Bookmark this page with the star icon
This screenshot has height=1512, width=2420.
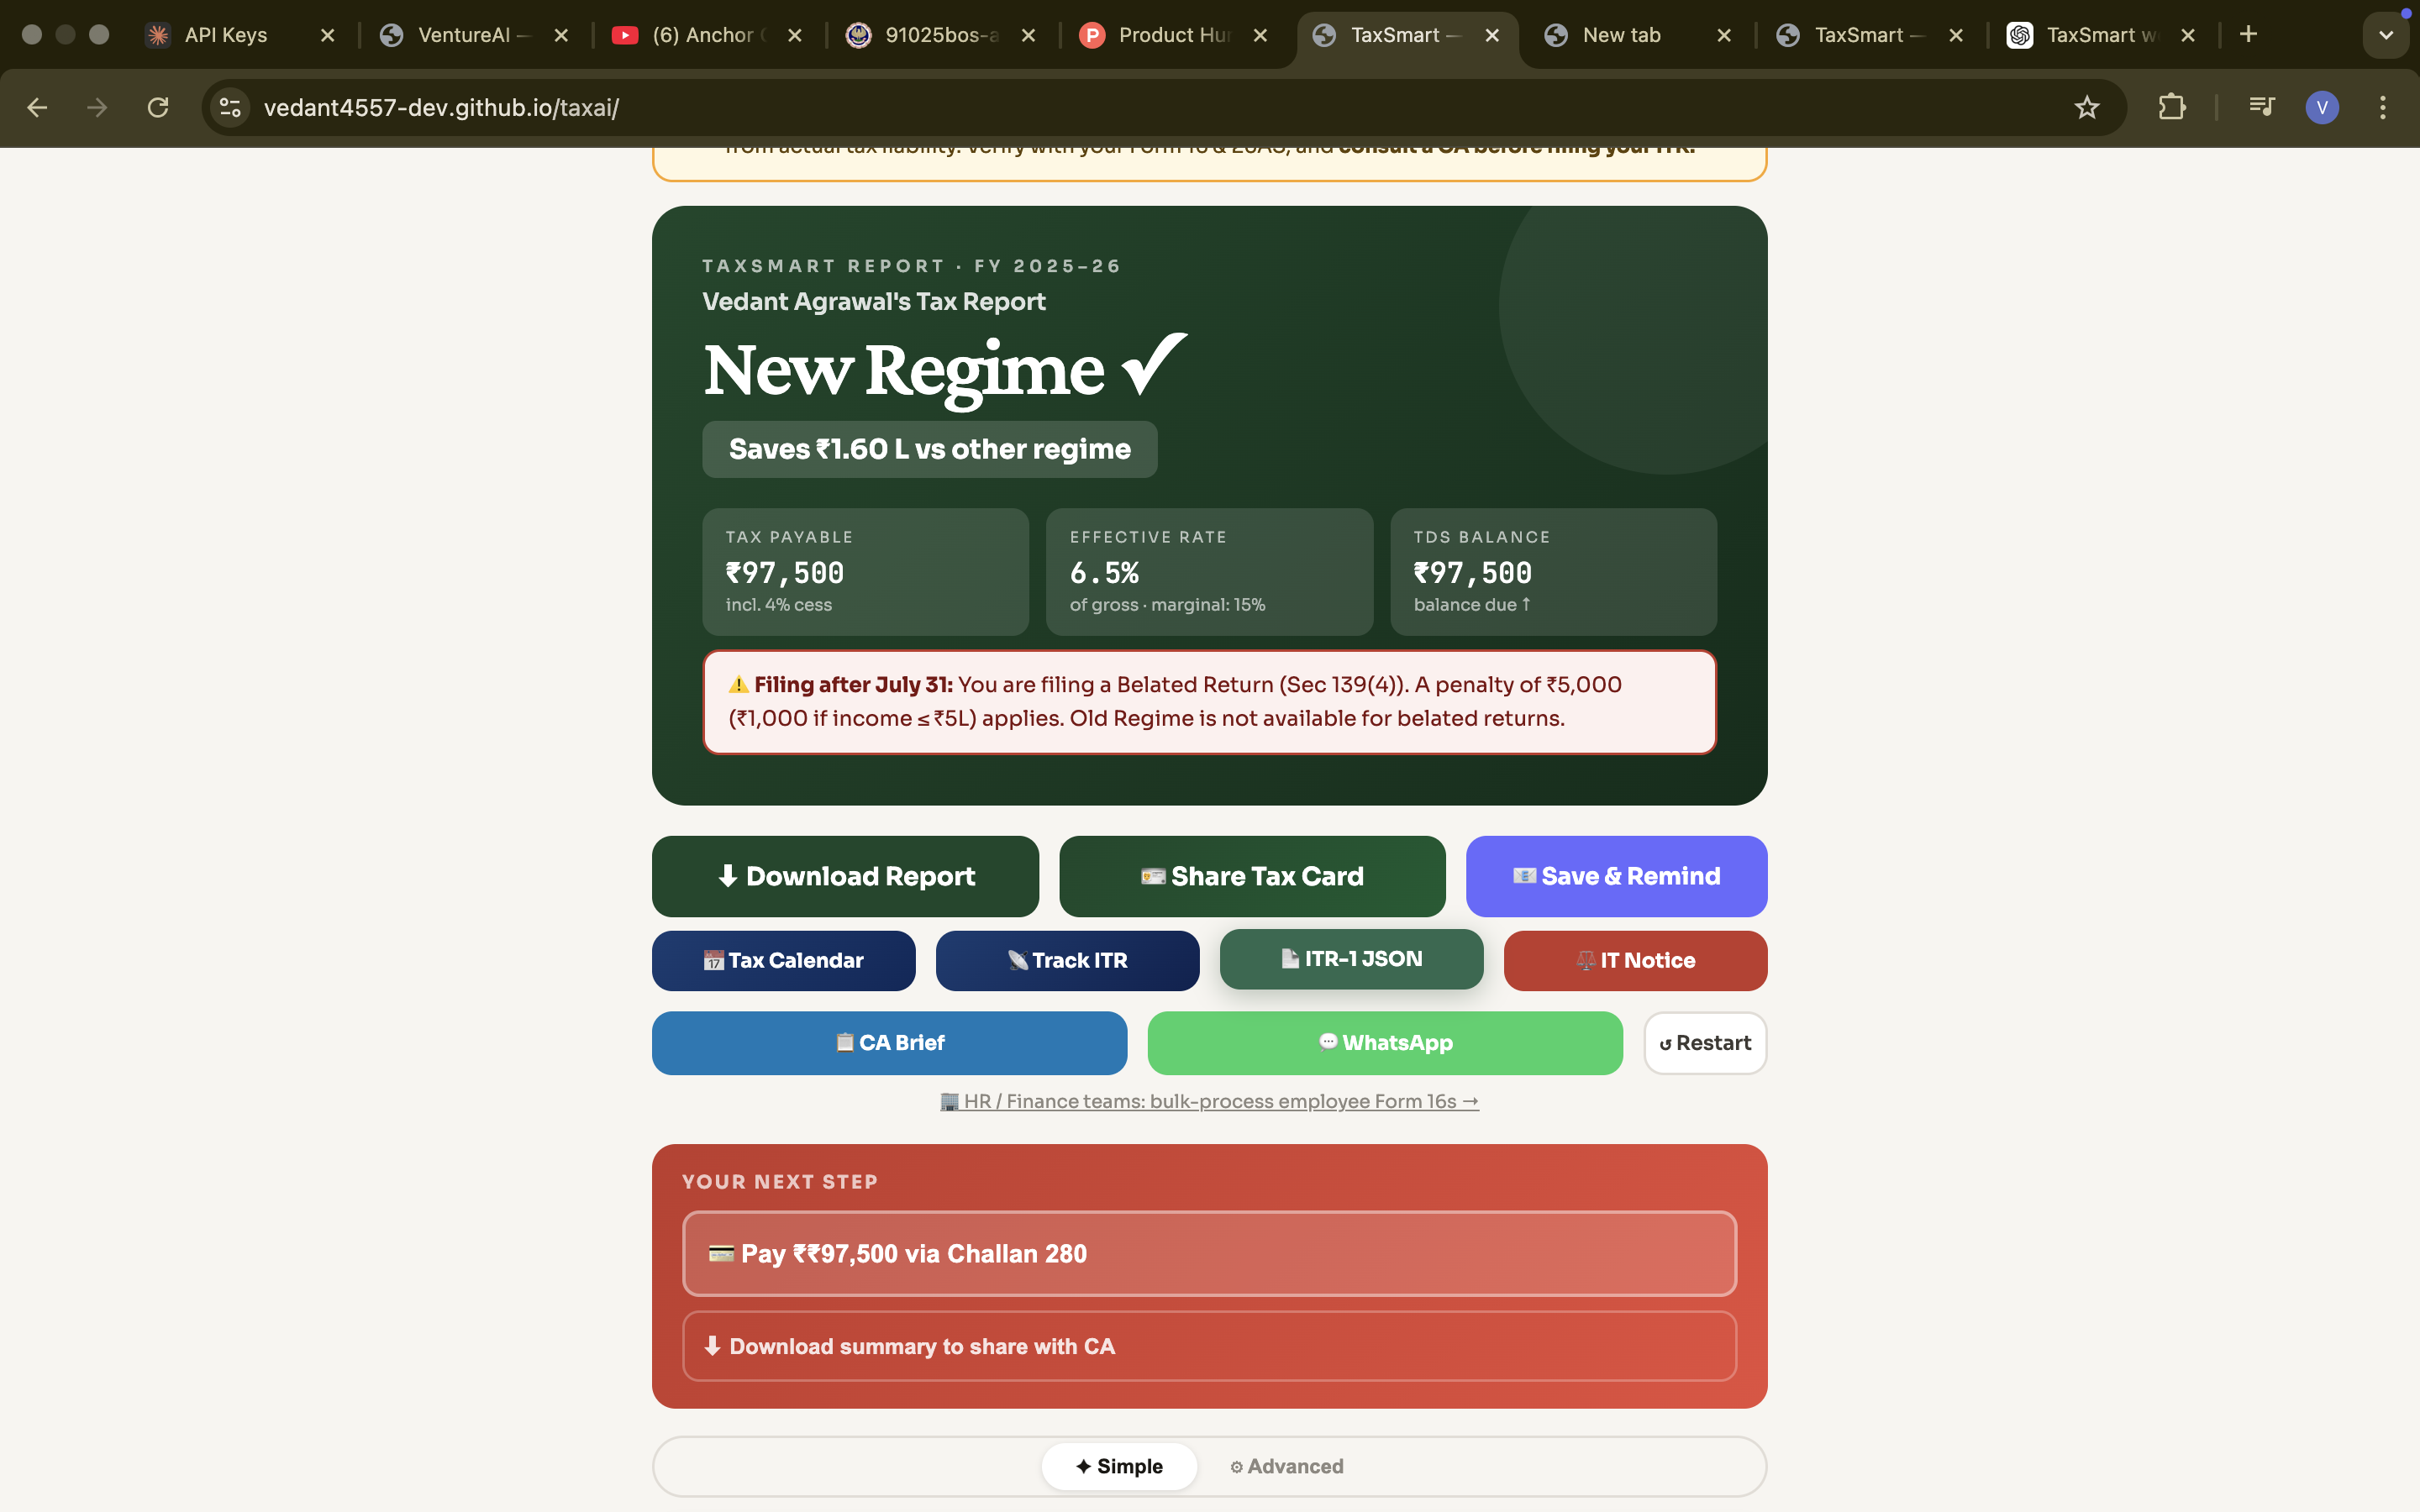2086,107
